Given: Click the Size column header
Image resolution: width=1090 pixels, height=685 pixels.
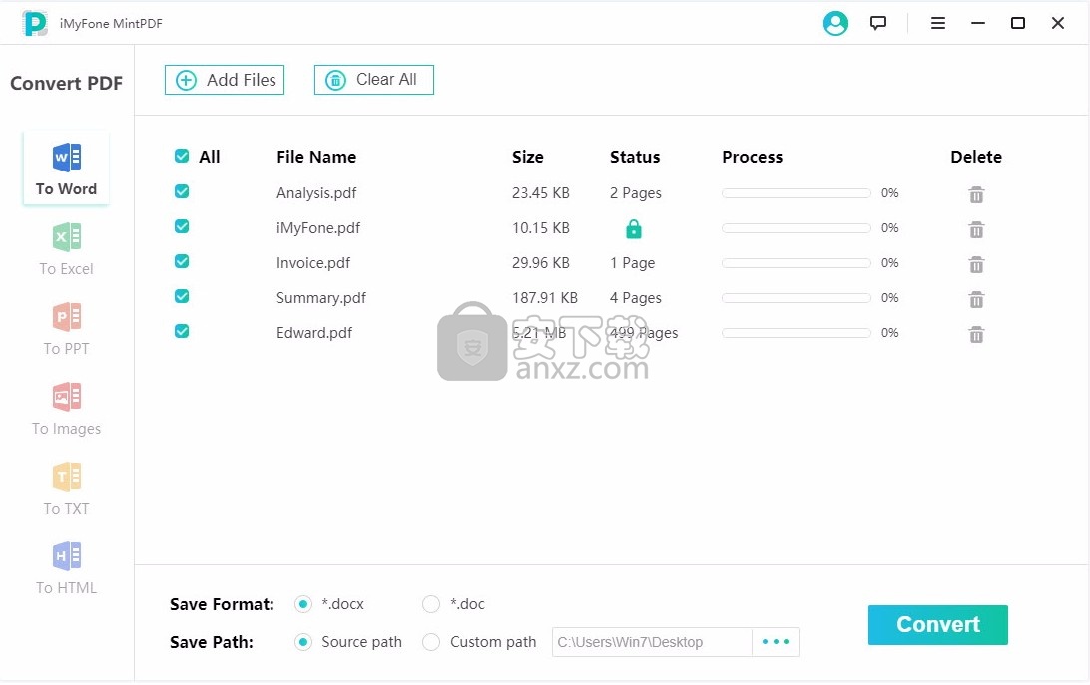Looking at the screenshot, I should click(x=528, y=157).
